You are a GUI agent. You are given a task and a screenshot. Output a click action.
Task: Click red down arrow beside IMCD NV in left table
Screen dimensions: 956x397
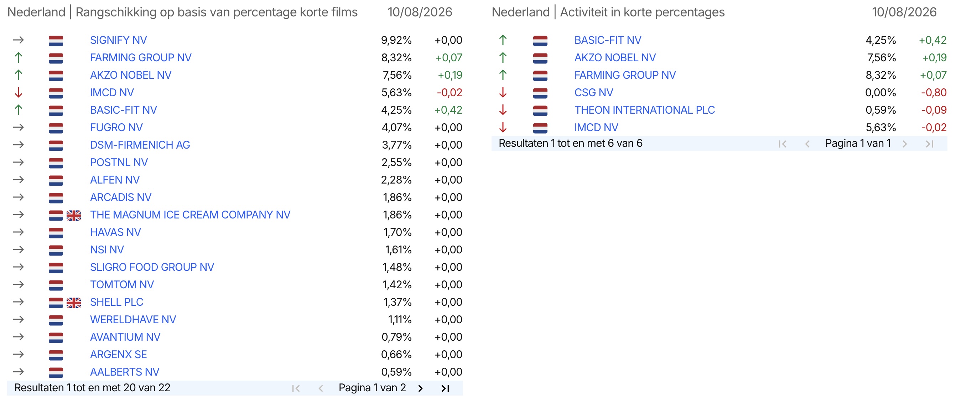(x=19, y=92)
